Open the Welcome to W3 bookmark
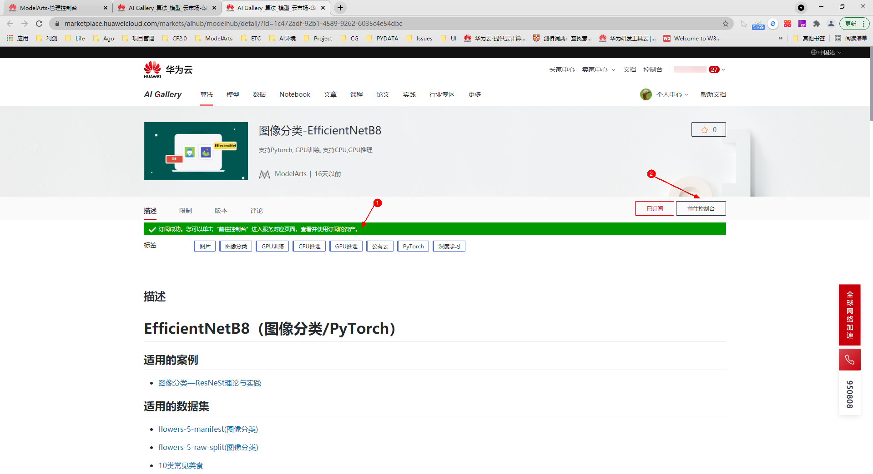 (x=692, y=38)
